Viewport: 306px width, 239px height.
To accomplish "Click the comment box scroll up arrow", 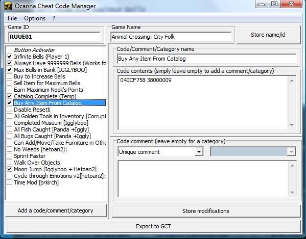I will [x=292, y=166].
